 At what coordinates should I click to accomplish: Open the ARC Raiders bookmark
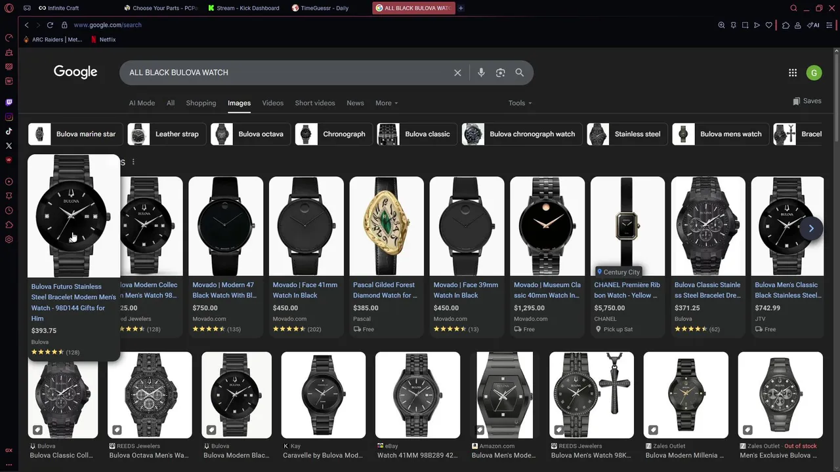click(x=53, y=39)
